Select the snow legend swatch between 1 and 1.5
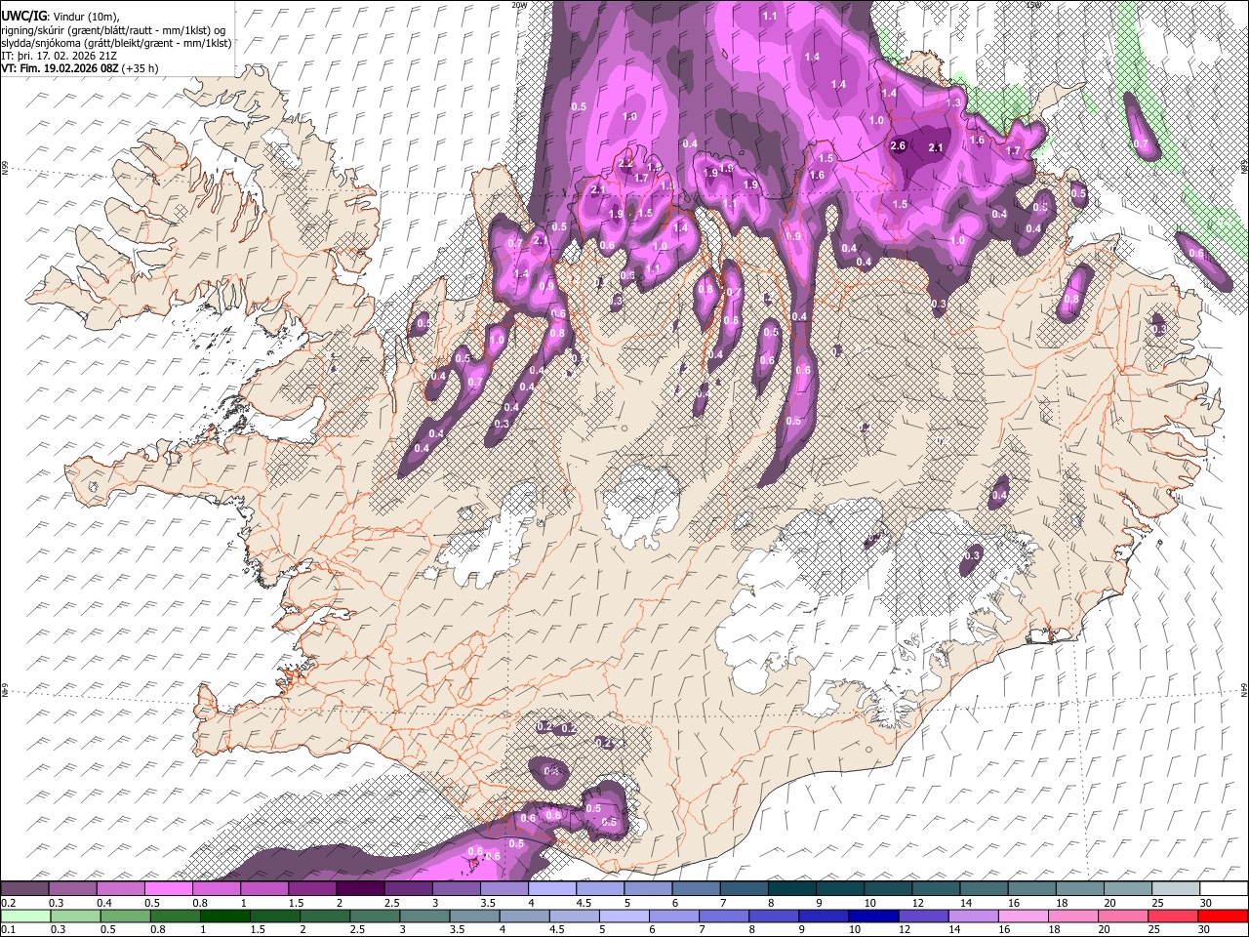Image resolution: width=1249 pixels, height=937 pixels. tap(264, 888)
